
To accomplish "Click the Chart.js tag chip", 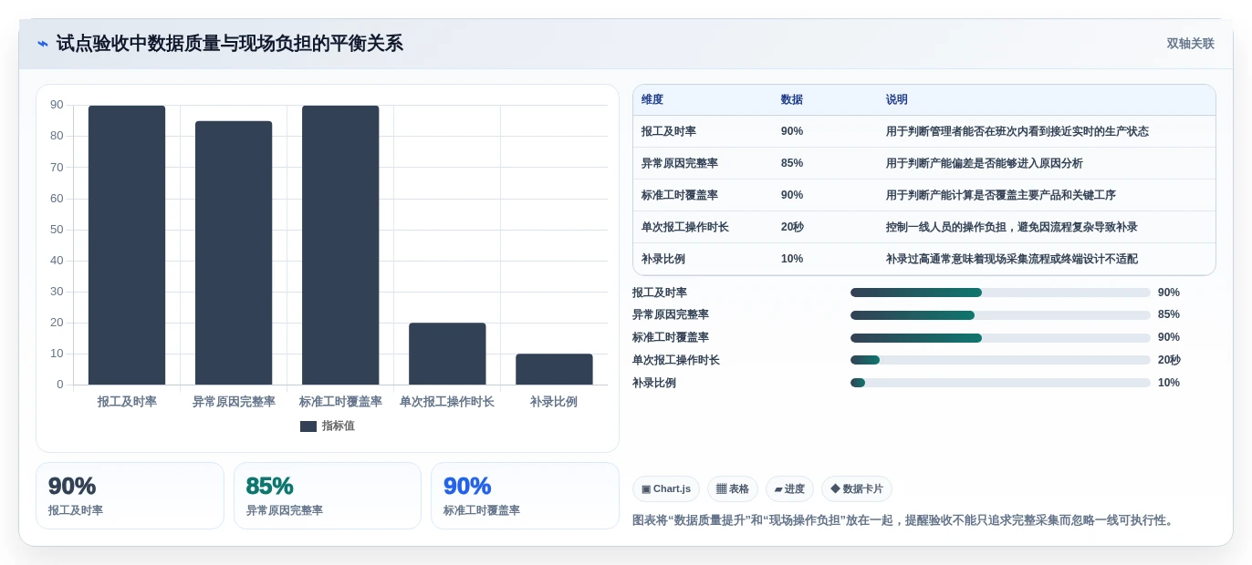I will [x=666, y=489].
